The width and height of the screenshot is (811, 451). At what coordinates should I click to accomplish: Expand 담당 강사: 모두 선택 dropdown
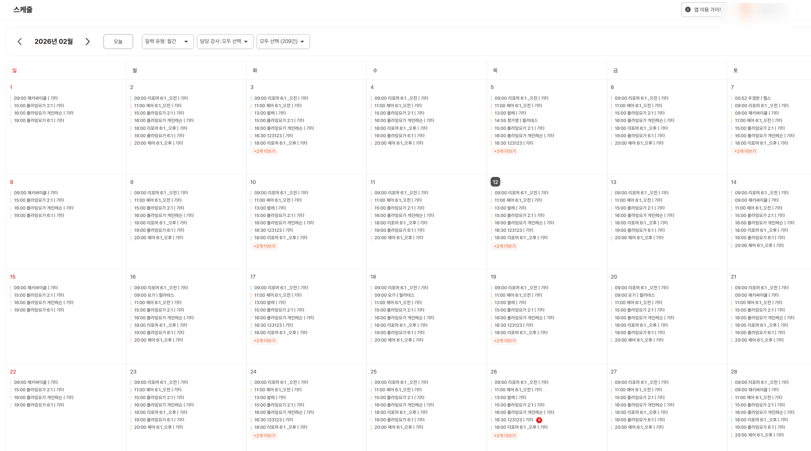point(225,42)
